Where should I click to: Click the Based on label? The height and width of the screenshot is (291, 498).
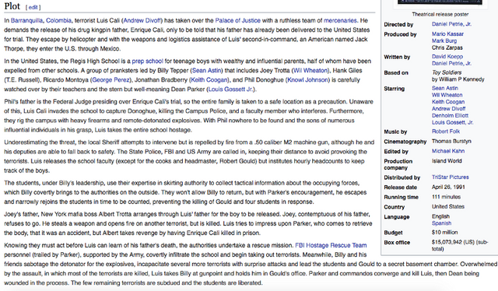[396, 73]
